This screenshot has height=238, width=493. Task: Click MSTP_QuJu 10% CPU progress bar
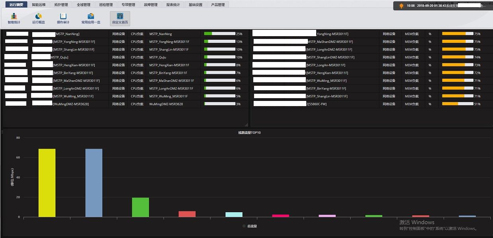[x=219, y=57]
